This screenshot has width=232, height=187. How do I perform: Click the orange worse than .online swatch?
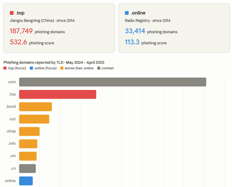click(62, 68)
